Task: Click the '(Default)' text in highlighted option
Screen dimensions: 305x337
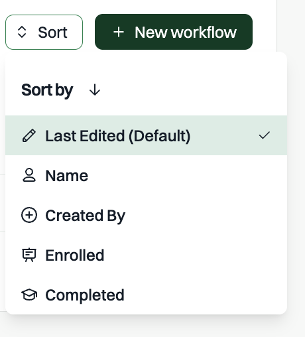Action: [x=159, y=136]
